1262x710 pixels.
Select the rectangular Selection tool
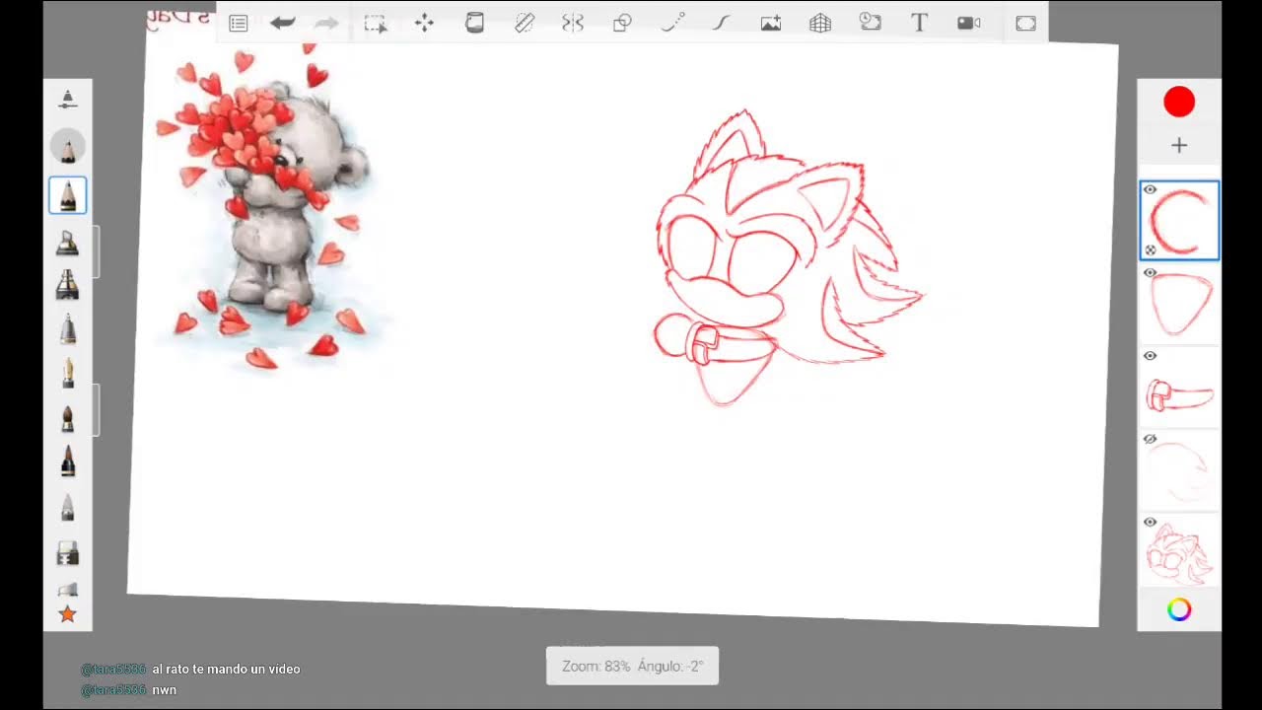click(x=376, y=23)
